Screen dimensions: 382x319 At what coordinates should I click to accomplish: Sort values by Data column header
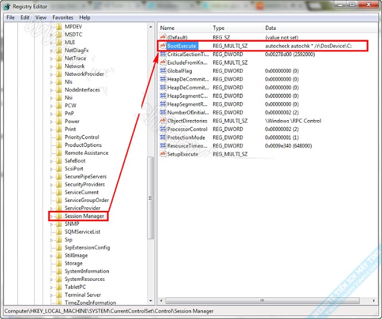321,28
